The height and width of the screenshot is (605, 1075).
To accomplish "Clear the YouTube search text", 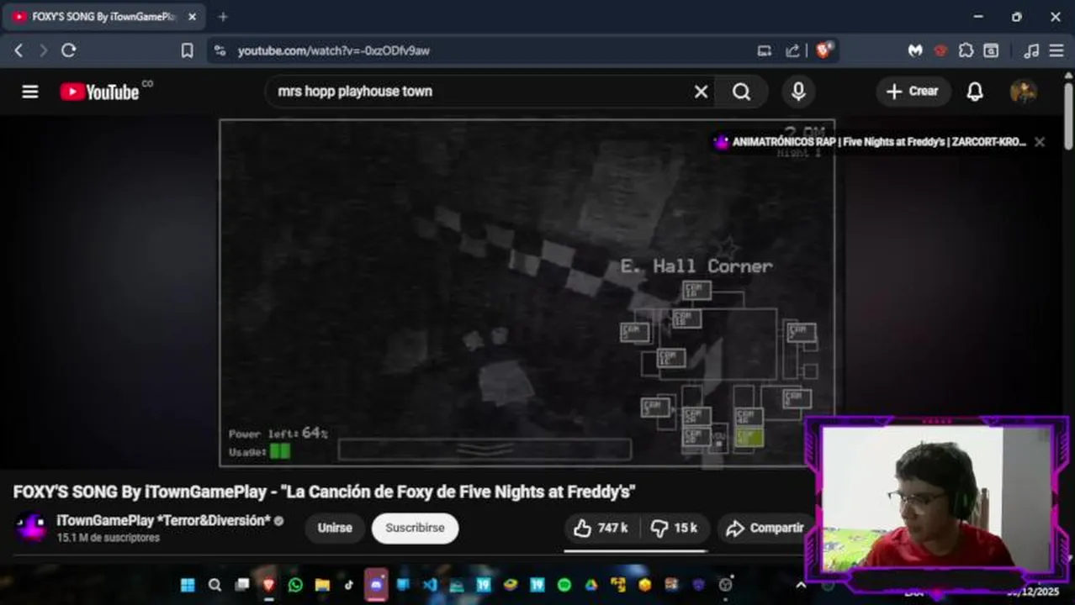I will pos(701,92).
